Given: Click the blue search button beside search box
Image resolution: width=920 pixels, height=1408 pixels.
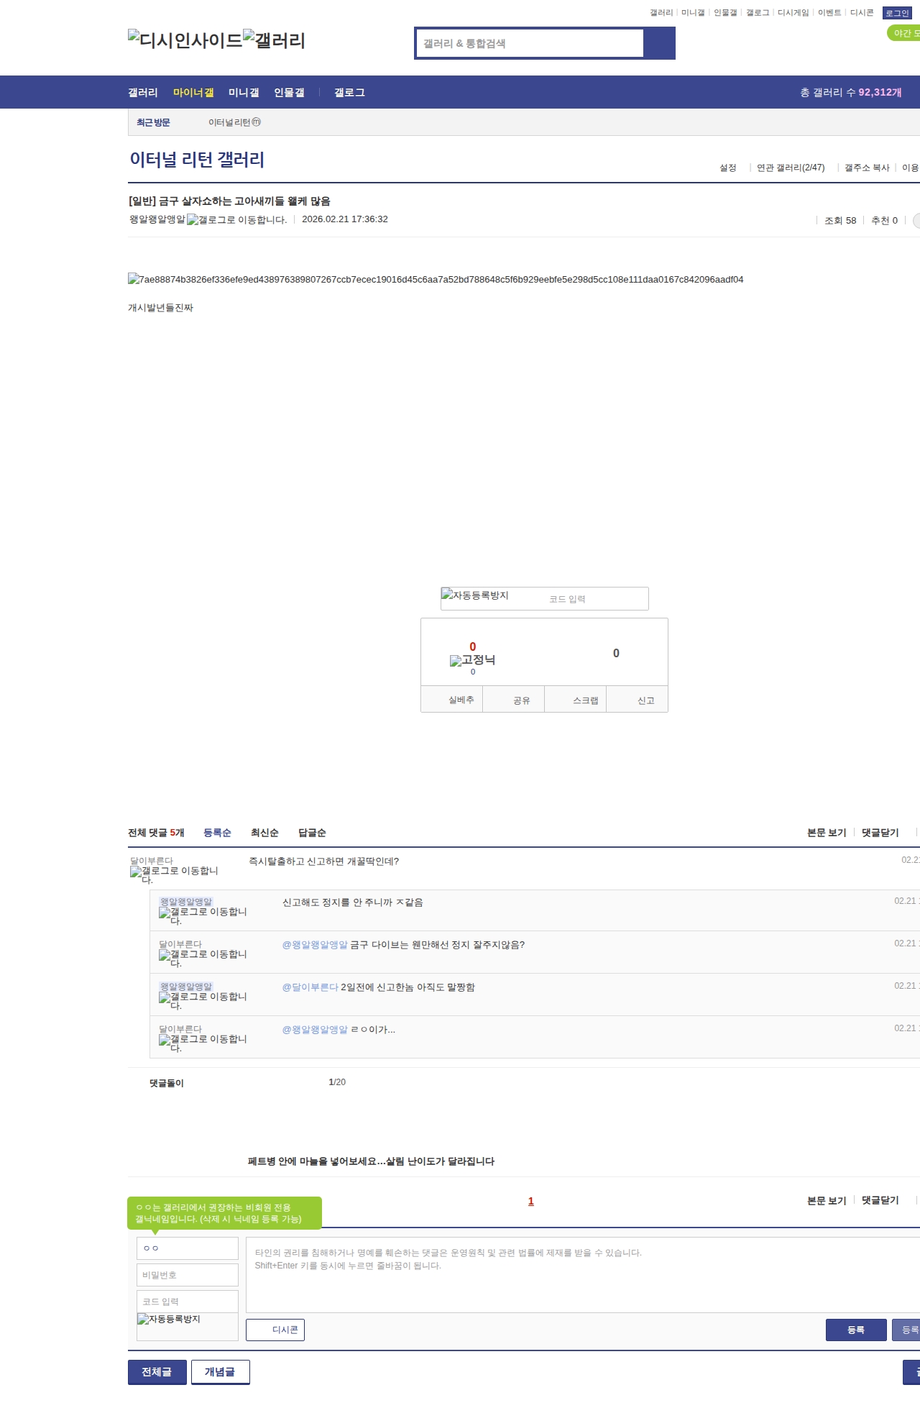Looking at the screenshot, I should pos(659,43).
